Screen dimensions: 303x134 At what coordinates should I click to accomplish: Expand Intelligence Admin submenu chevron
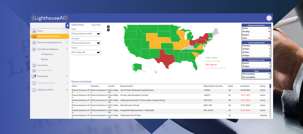pos(67,90)
